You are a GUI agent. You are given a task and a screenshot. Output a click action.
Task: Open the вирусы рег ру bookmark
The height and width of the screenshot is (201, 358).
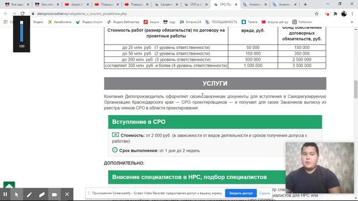click(x=275, y=22)
